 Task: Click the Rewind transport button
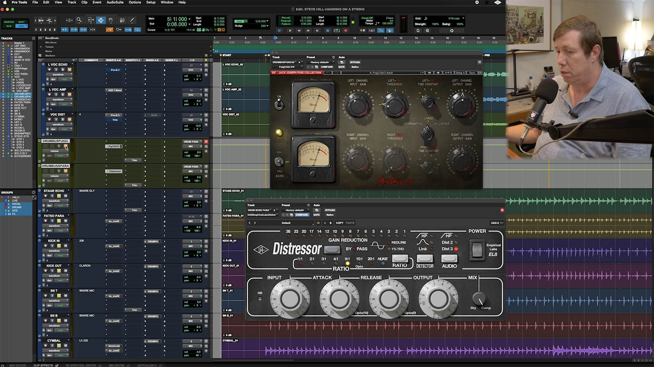click(299, 31)
